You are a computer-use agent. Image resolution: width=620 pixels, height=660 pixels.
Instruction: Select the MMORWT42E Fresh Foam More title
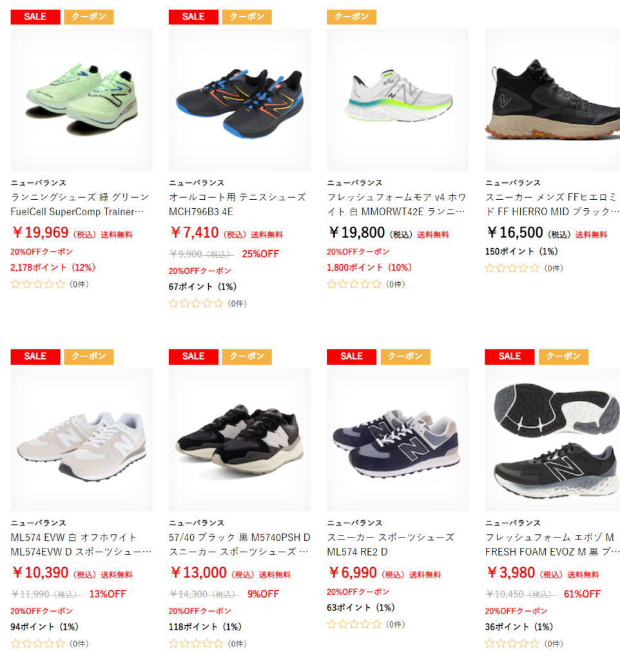(x=396, y=204)
